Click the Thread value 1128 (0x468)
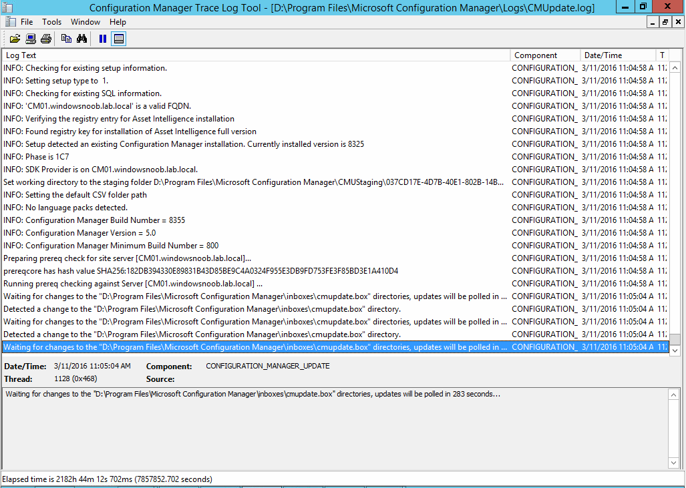This screenshot has height=488, width=686. pyautogui.click(x=75, y=379)
